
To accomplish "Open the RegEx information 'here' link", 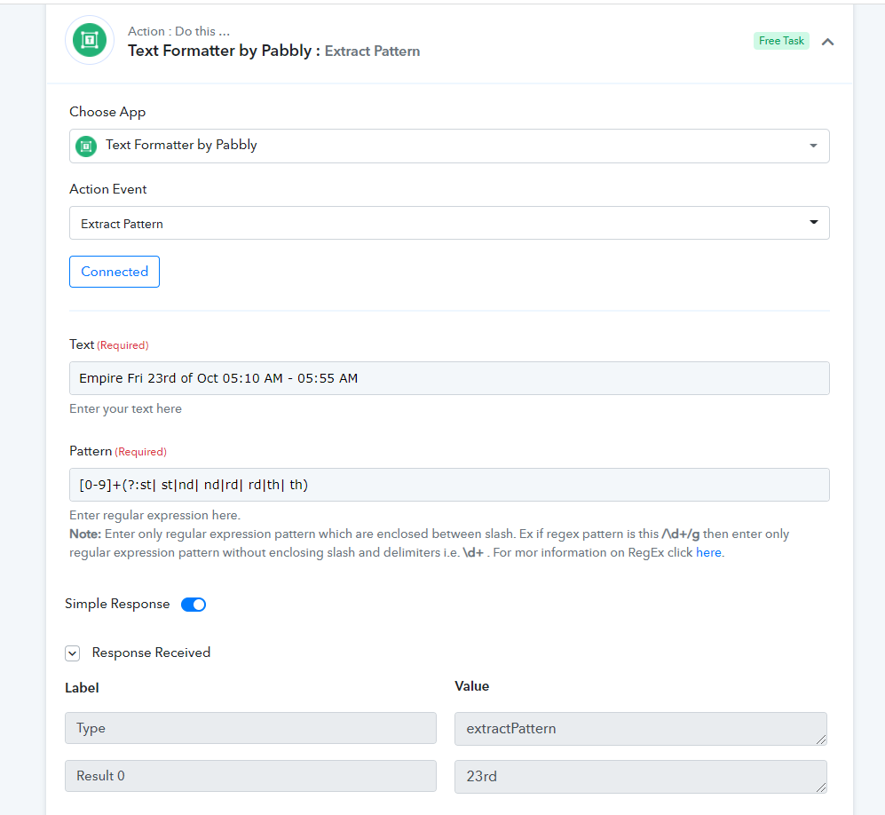I will tap(708, 552).
